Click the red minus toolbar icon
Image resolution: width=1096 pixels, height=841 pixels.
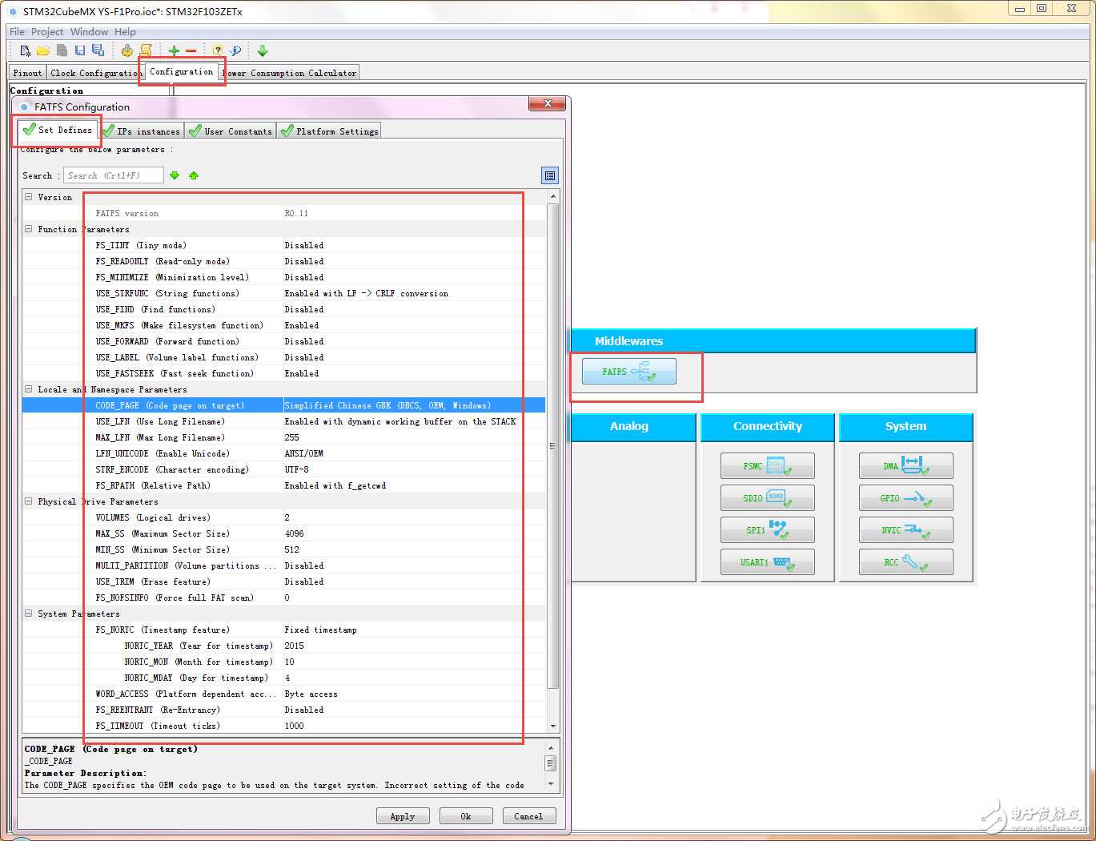coord(191,50)
